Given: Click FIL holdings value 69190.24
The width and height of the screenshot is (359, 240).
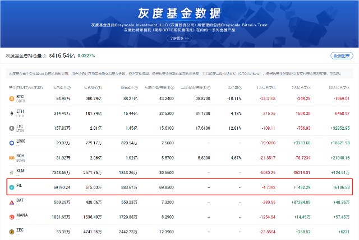Looking at the screenshot, I should (62, 187).
